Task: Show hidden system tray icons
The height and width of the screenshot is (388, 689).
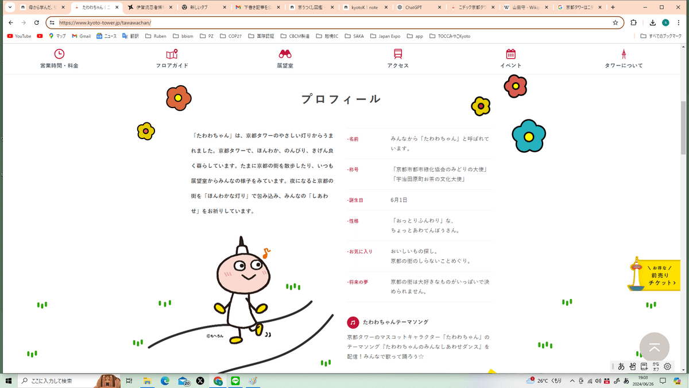Action: (x=572, y=381)
